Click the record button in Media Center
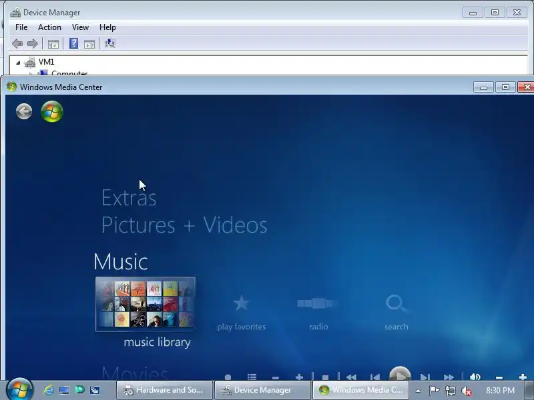 pos(228,377)
